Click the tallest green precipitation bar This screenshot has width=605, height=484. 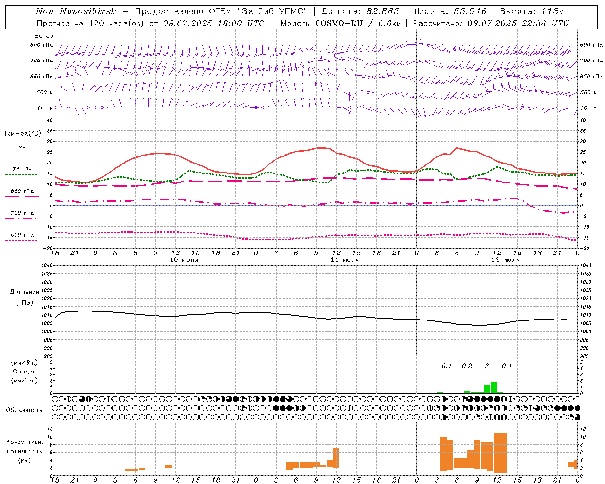pyautogui.click(x=493, y=388)
